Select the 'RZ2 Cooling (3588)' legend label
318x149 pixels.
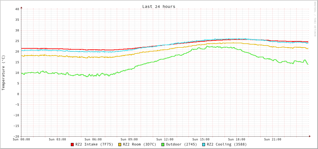pos(226,144)
